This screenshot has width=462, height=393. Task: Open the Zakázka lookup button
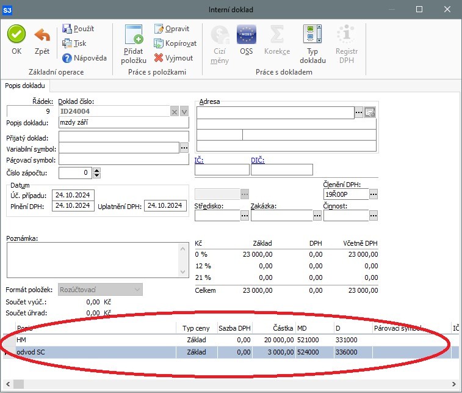tap(317, 216)
